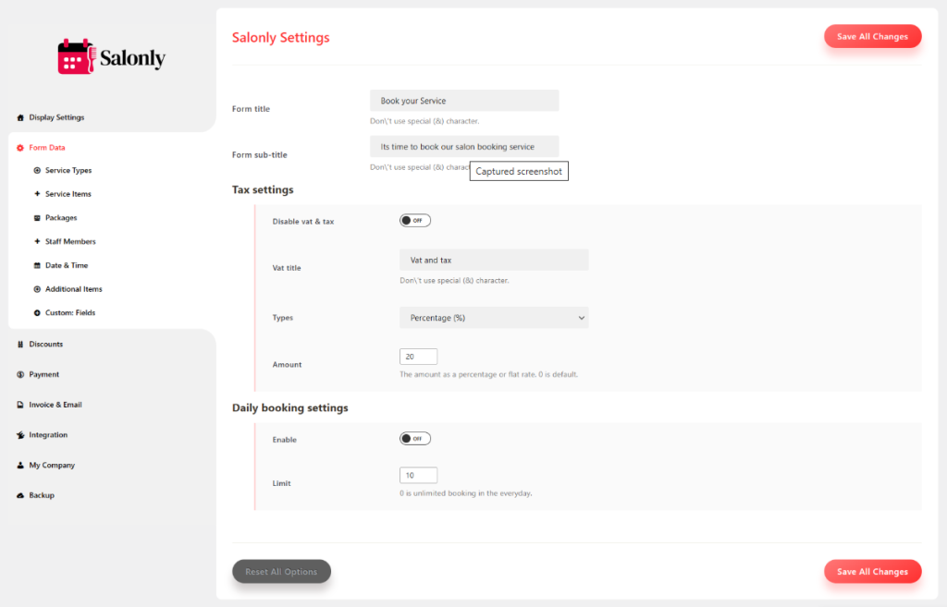Click the daily booking Limit field

(418, 476)
